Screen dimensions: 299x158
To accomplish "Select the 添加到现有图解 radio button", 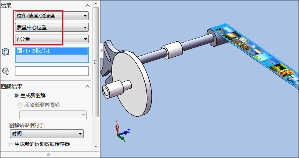I will tap(20, 105).
